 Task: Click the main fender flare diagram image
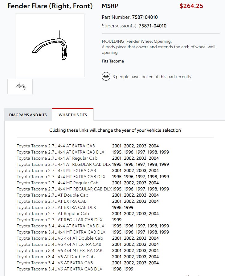[50, 46]
